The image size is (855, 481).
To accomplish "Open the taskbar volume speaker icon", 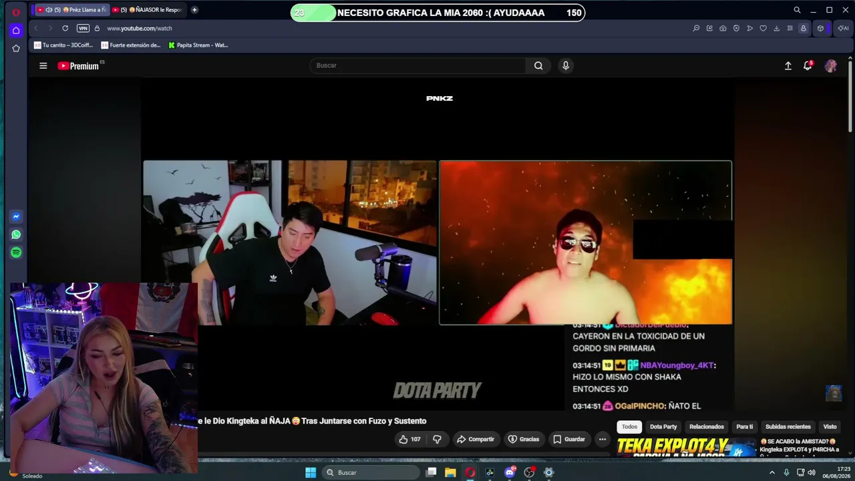I will [x=812, y=472].
